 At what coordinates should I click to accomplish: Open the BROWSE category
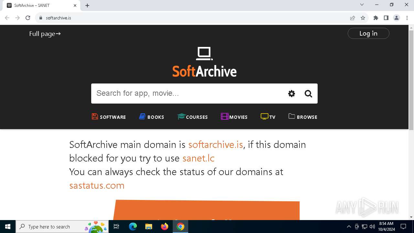coord(303,117)
